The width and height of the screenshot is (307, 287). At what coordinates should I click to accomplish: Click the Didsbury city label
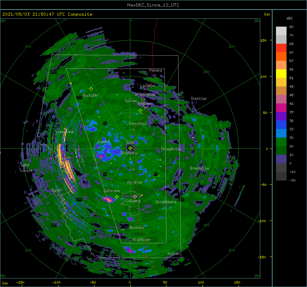(129, 153)
